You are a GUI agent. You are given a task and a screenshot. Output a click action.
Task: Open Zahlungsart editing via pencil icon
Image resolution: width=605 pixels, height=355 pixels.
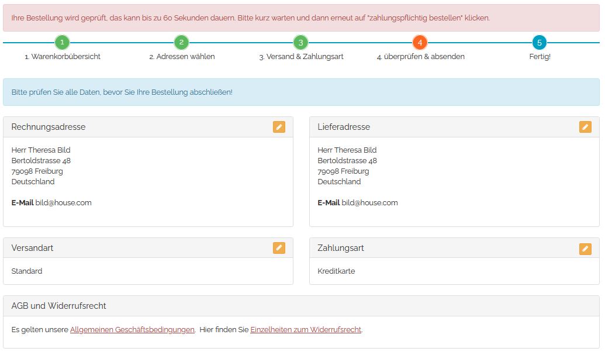pyautogui.click(x=585, y=249)
